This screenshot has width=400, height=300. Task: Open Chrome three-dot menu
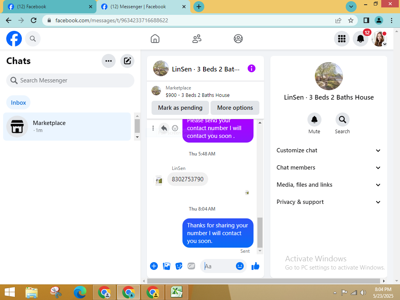pyautogui.click(x=391, y=20)
